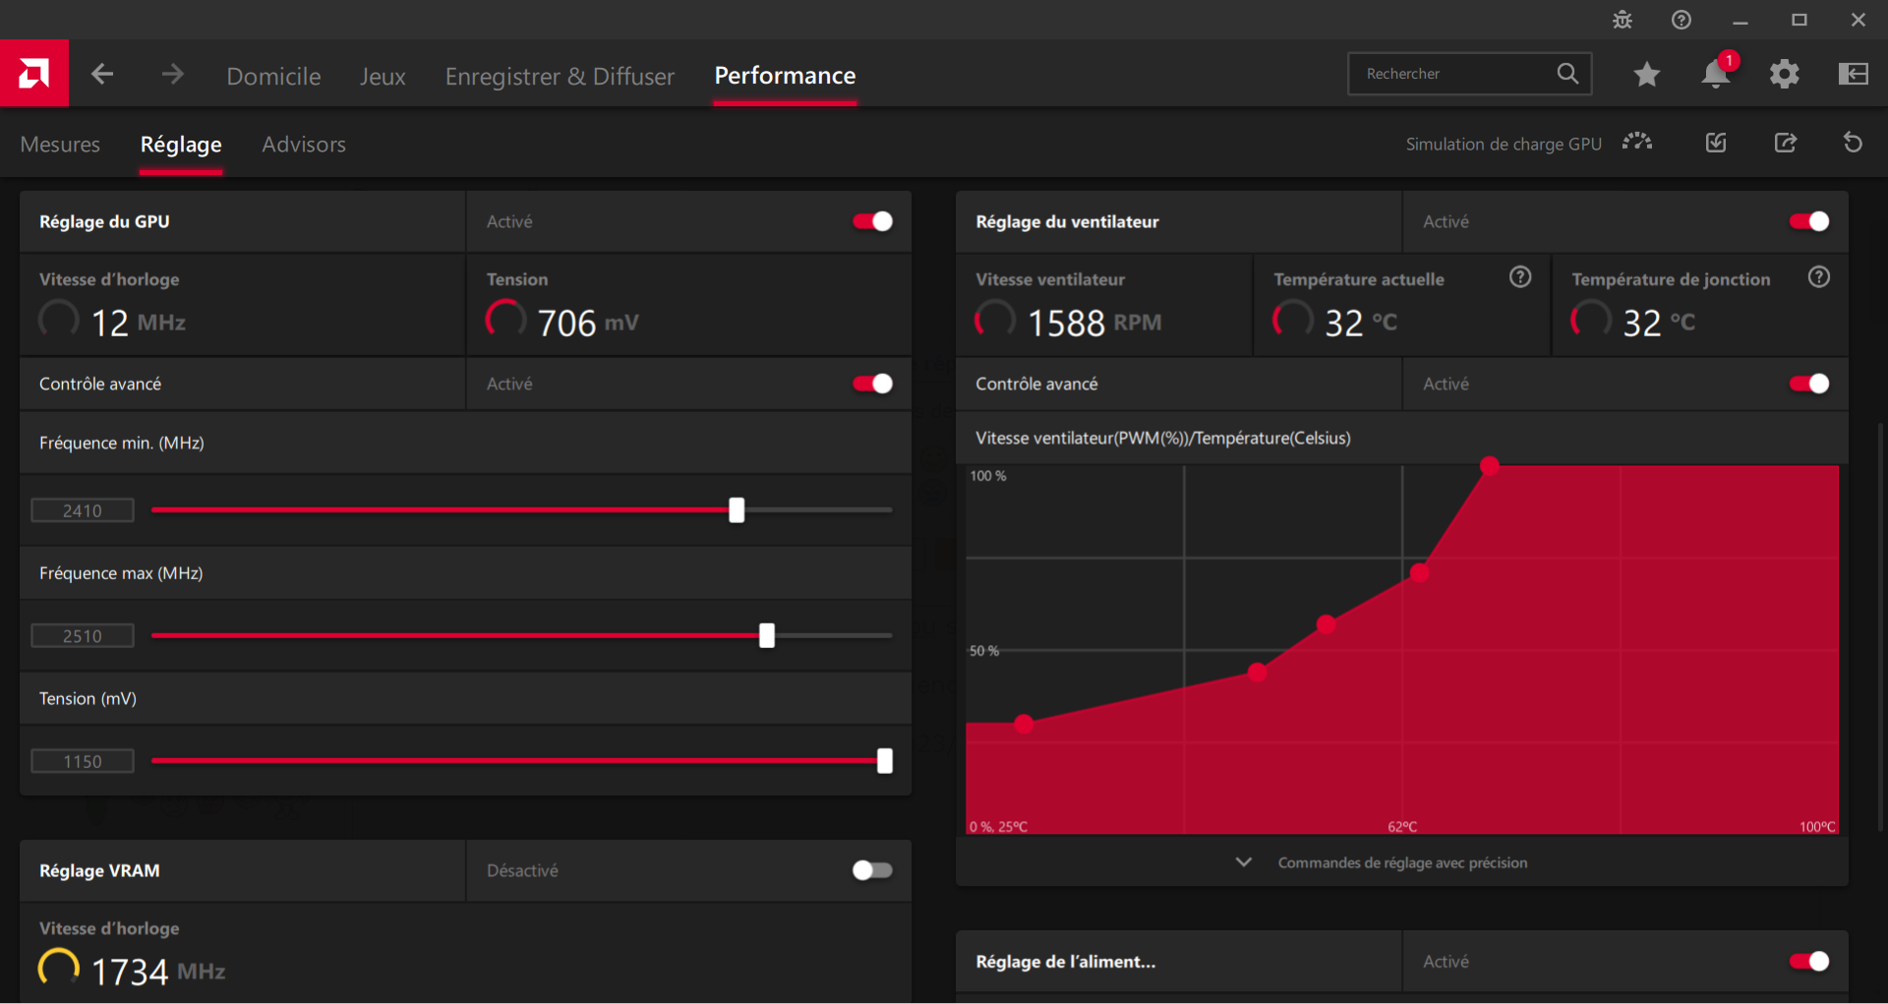Viewport: 1888px width, 1004px height.
Task: Click Tension (mV) slider handle
Action: point(885,761)
